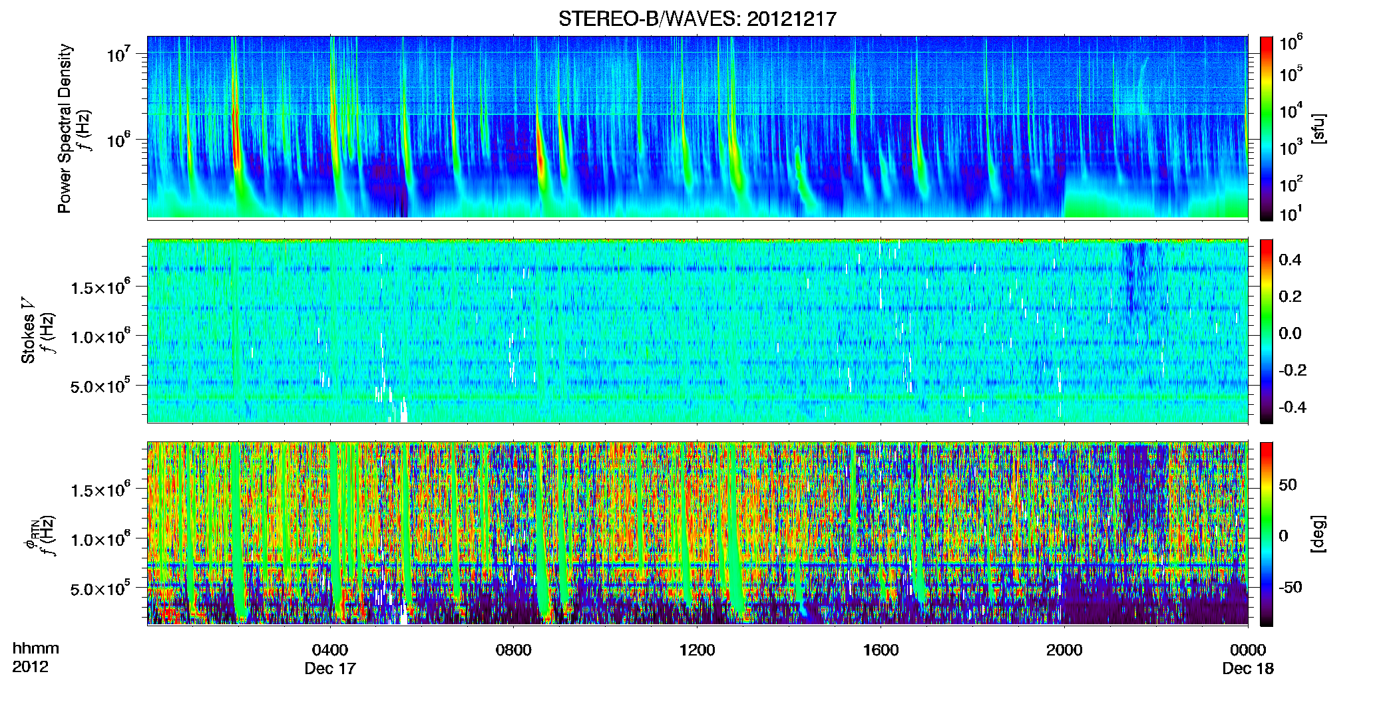Click the 10^6 frequency tick in top panel
This screenshot has height=718, width=1395.
coord(118,140)
